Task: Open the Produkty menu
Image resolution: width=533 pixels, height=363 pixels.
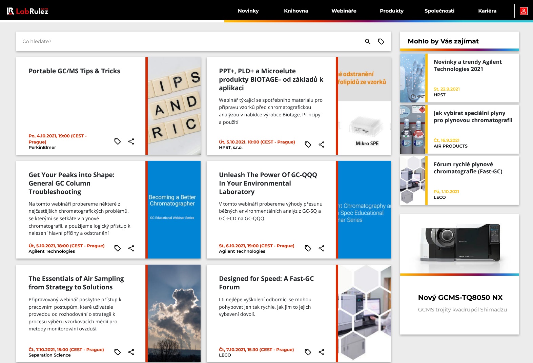Action: (x=392, y=11)
